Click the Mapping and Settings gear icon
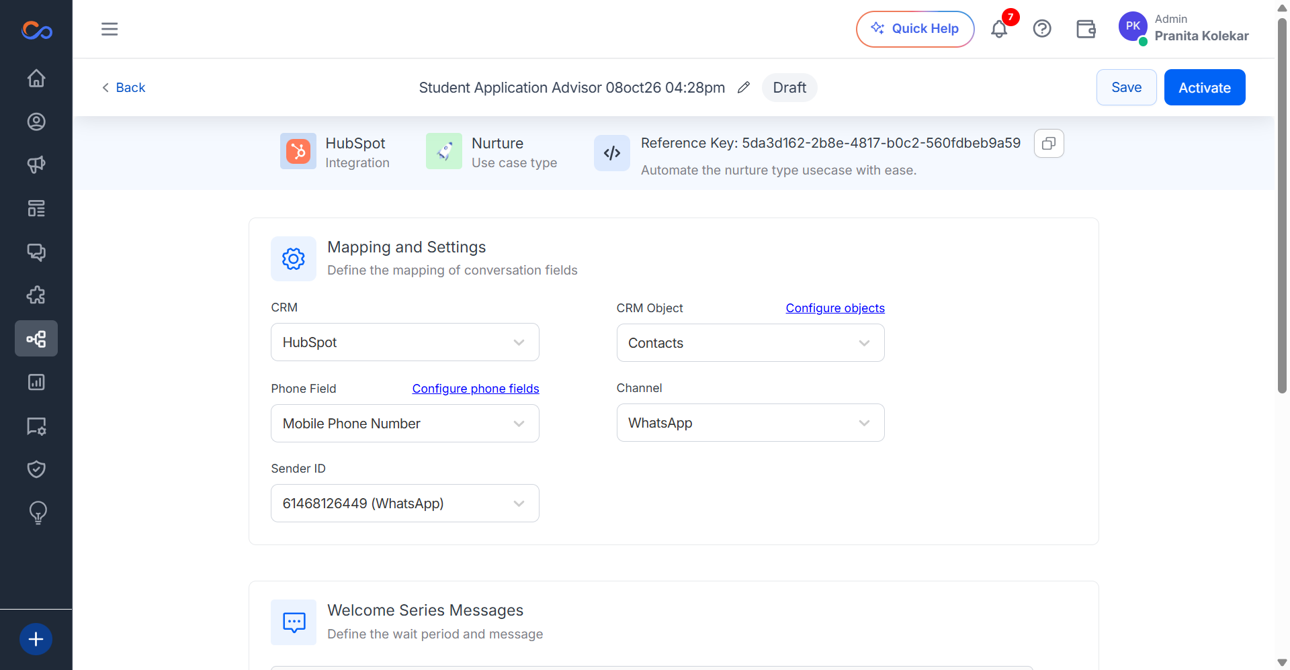Image resolution: width=1290 pixels, height=670 pixels. point(294,259)
